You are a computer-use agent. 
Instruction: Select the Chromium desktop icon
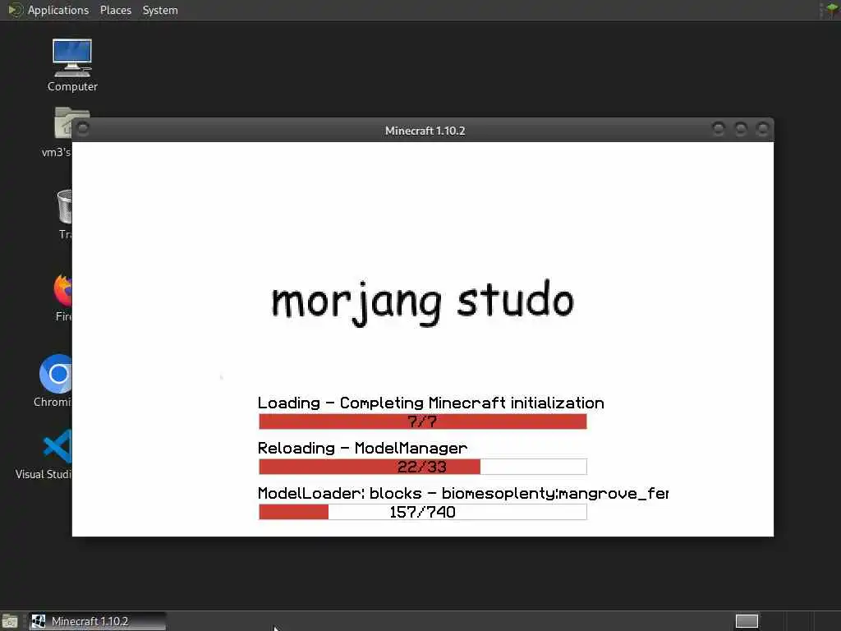point(53,381)
